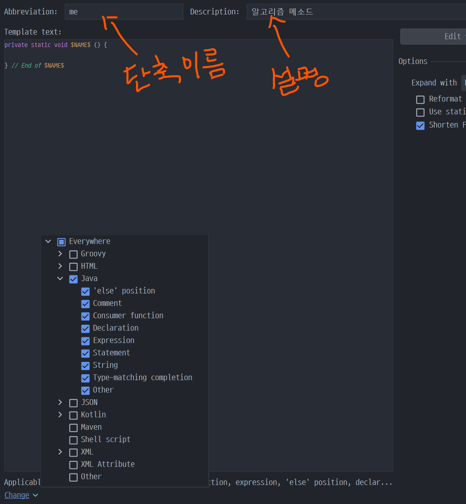The image size is (466, 504).
Task: Check the XML context checkbox
Action: coord(73,452)
